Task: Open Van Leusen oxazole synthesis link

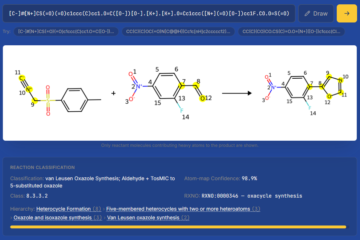Action: 148,218
